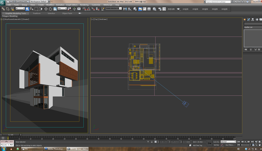262x151 pixels.
Task: Open the Material Editor icon
Action: [154, 9]
